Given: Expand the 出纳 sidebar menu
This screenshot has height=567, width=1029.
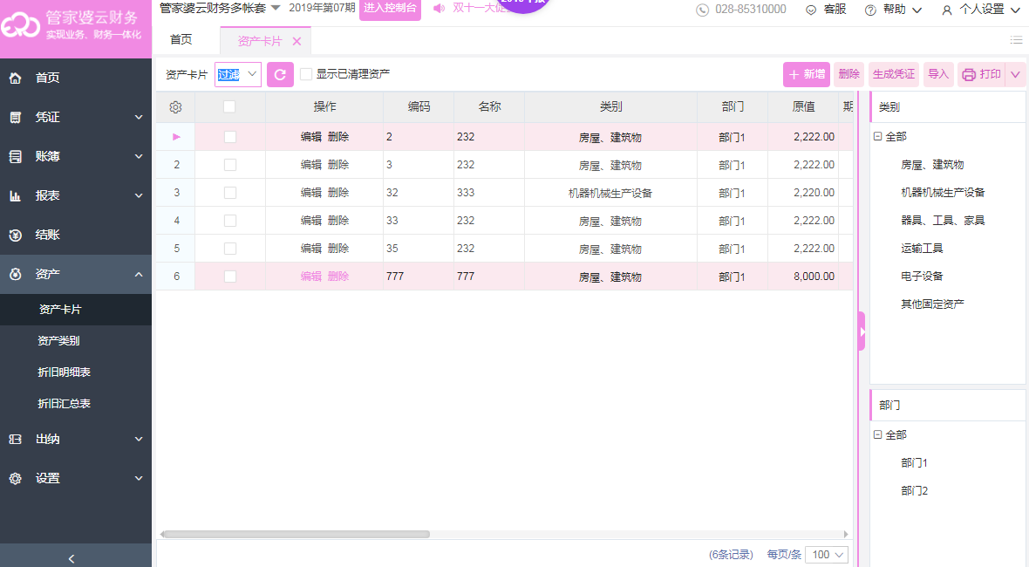Looking at the screenshot, I should 139,439.
